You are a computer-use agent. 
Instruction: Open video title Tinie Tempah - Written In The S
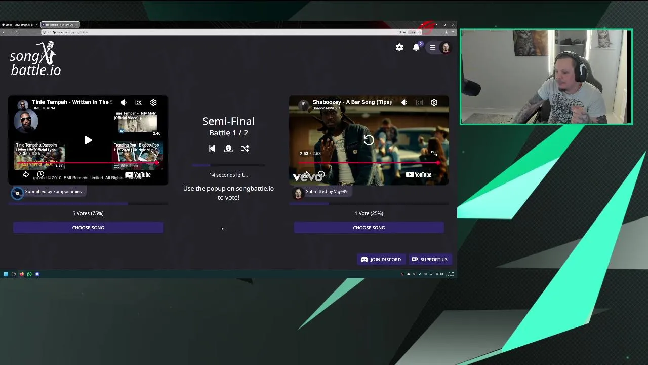point(72,102)
